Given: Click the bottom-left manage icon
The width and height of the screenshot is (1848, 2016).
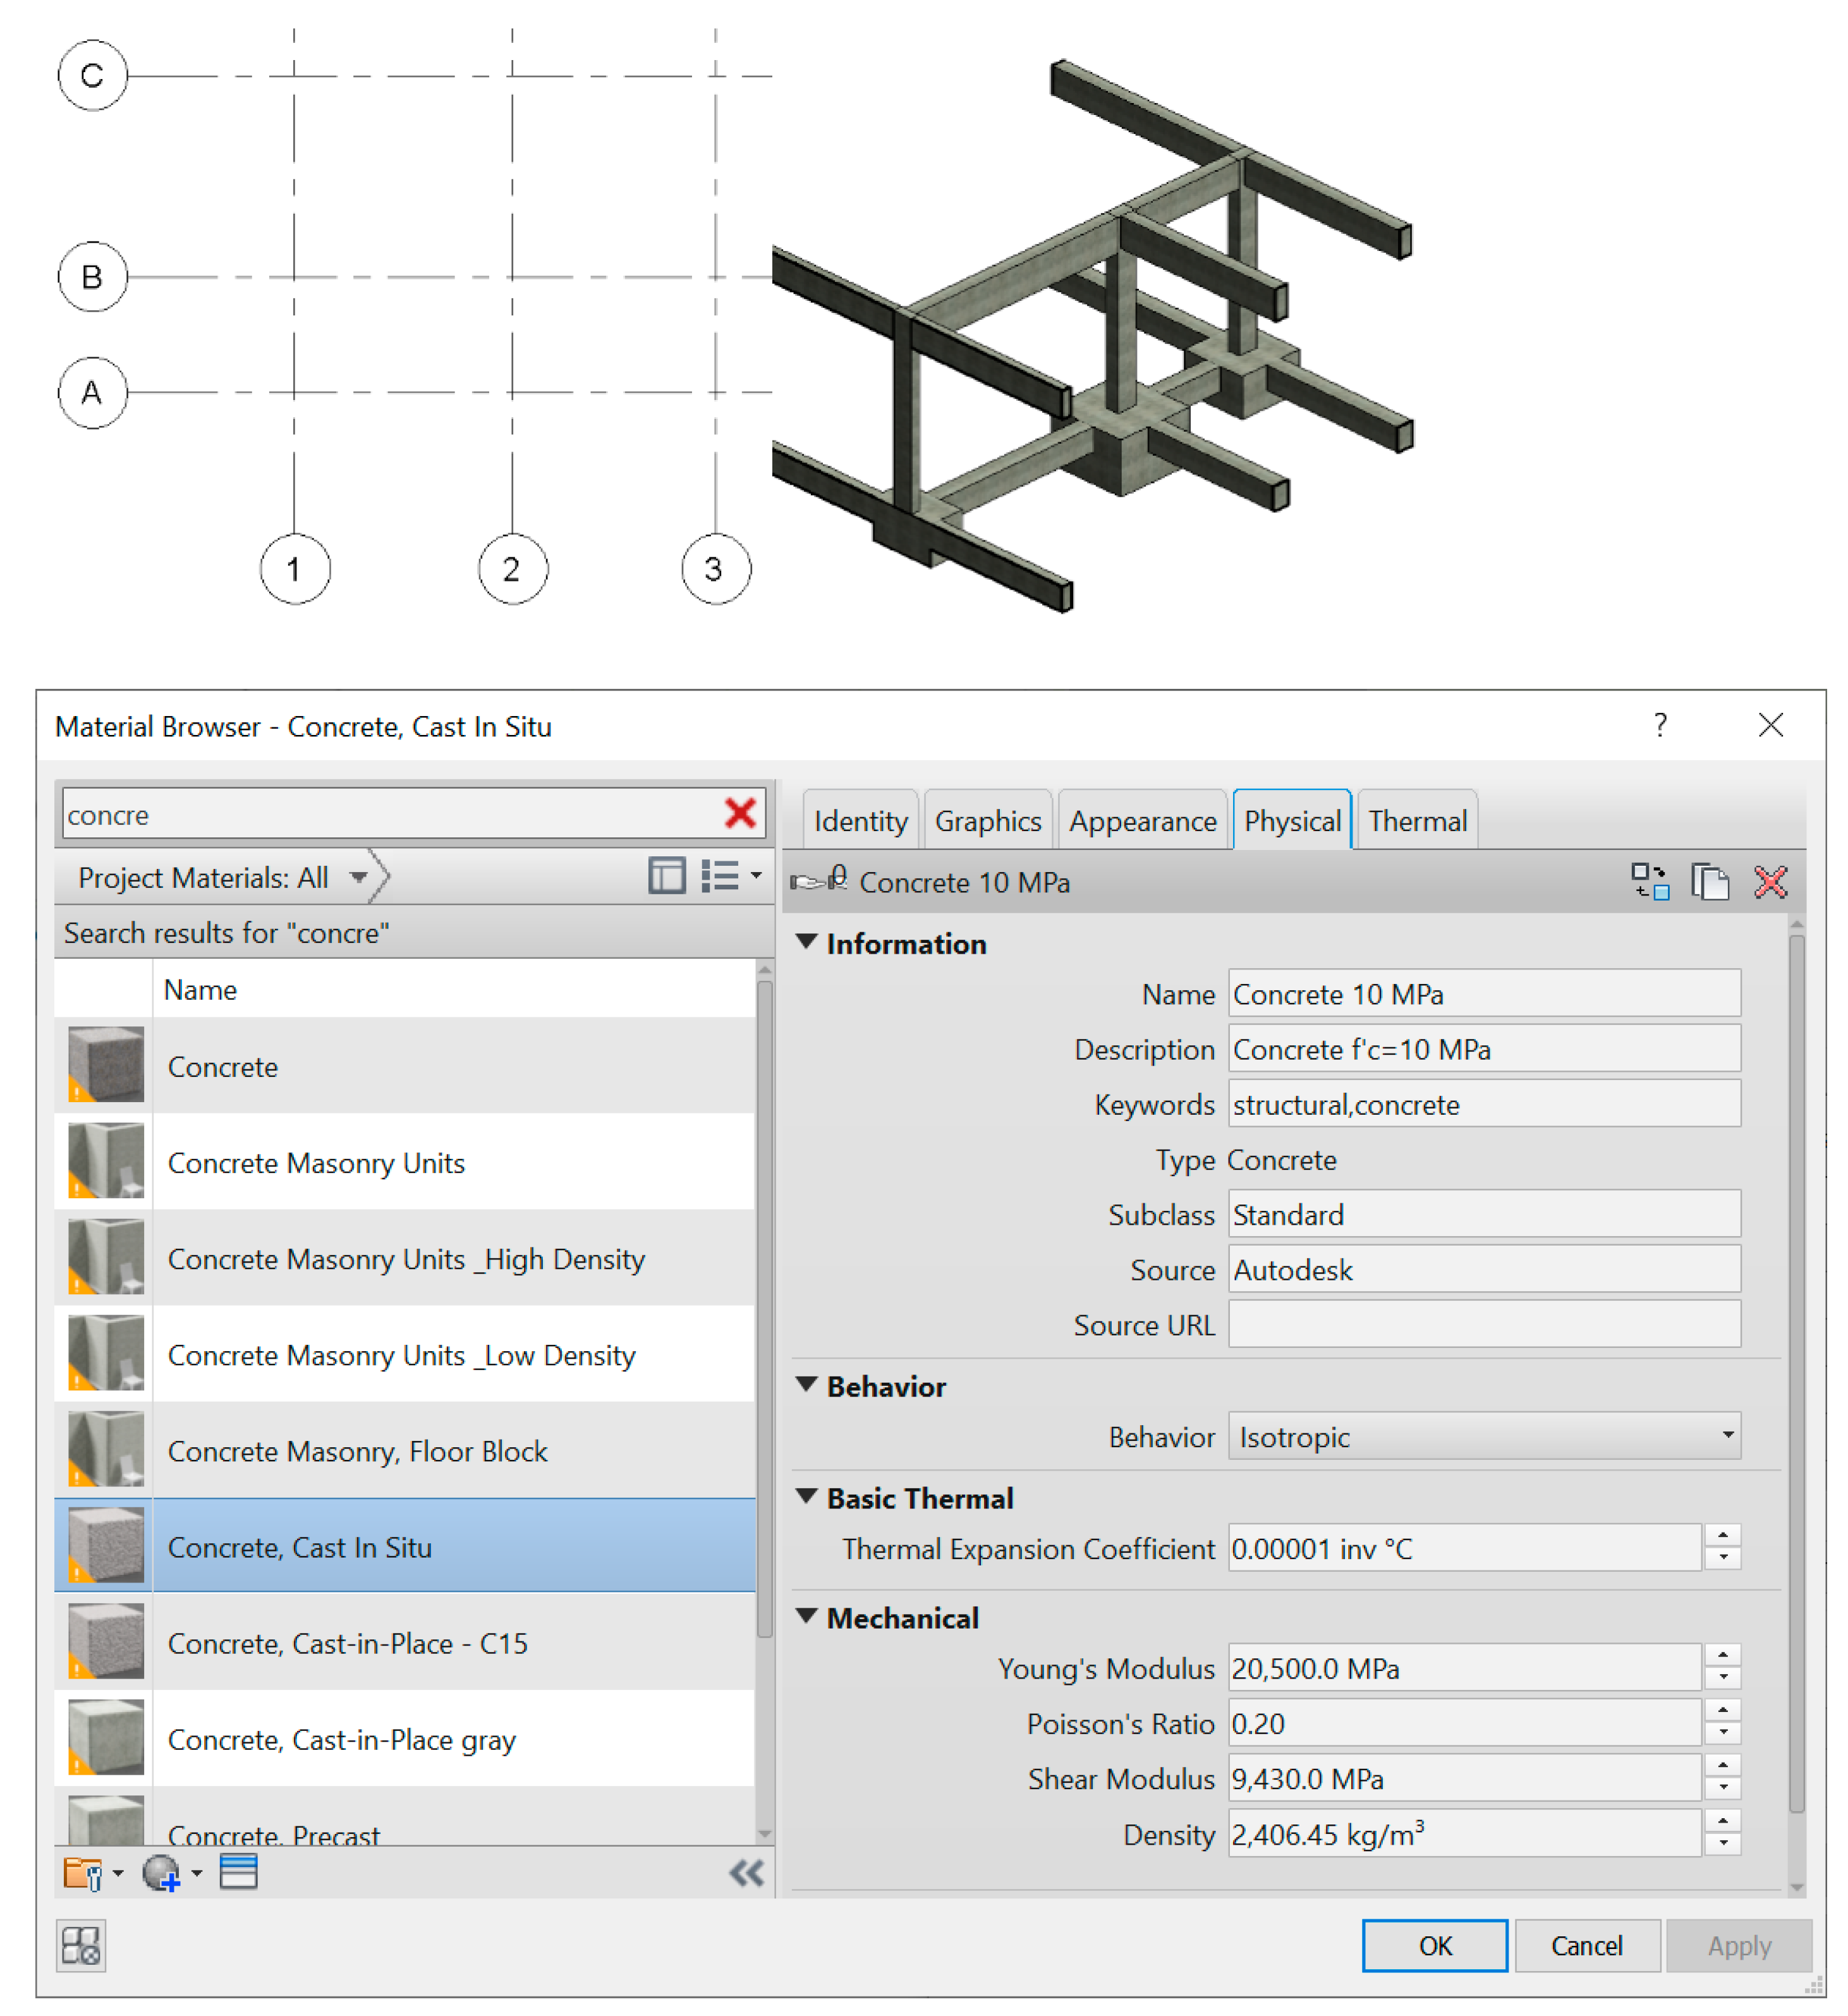Looking at the screenshot, I should click(81, 1945).
